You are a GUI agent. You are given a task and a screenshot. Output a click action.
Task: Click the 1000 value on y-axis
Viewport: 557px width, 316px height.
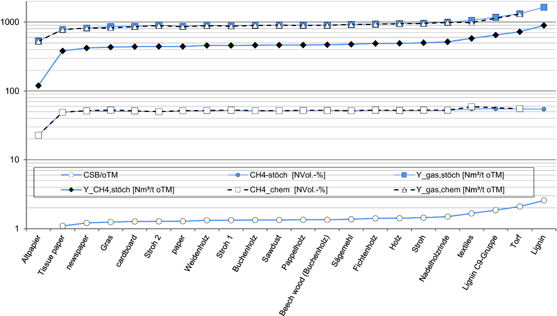coord(10,22)
